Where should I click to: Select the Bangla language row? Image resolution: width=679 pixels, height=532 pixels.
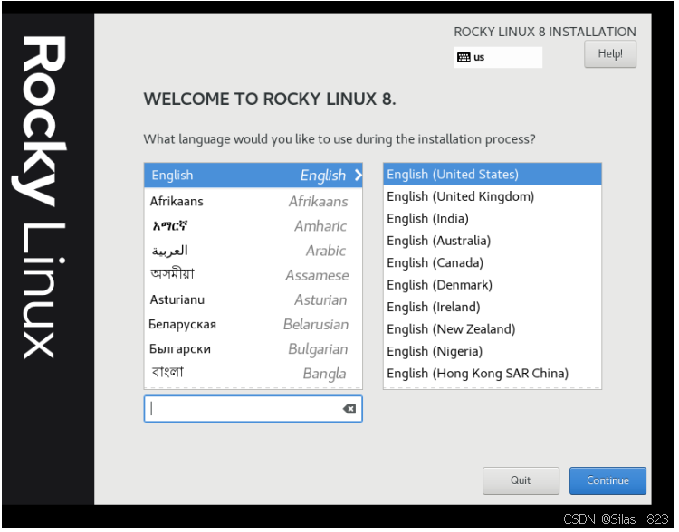coord(254,375)
